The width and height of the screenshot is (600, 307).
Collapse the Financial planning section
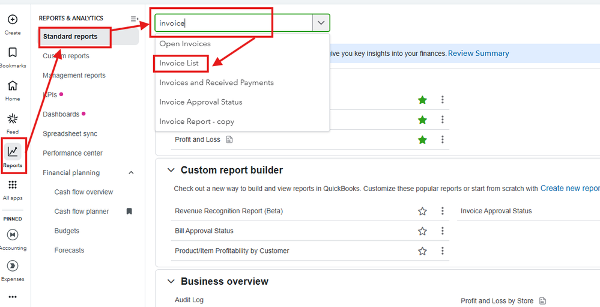[x=132, y=173]
